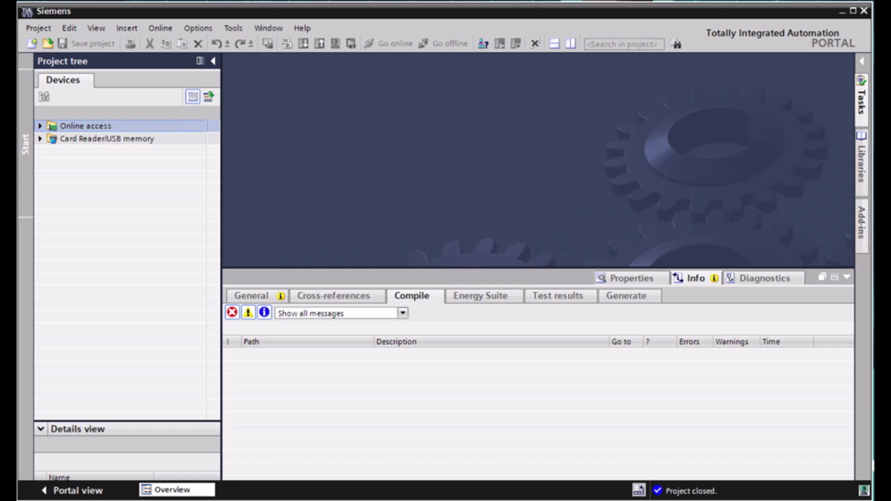This screenshot has width=891, height=501.
Task: Click the Search in project field
Action: tap(624, 44)
